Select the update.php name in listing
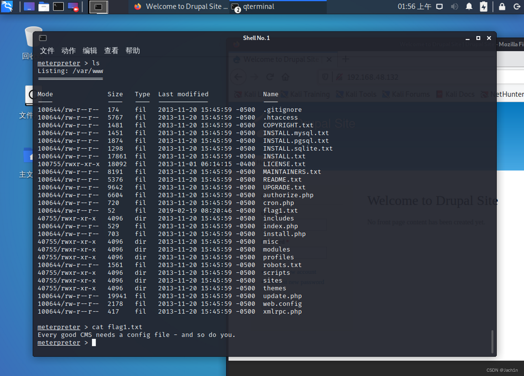The image size is (524, 376). (282, 296)
